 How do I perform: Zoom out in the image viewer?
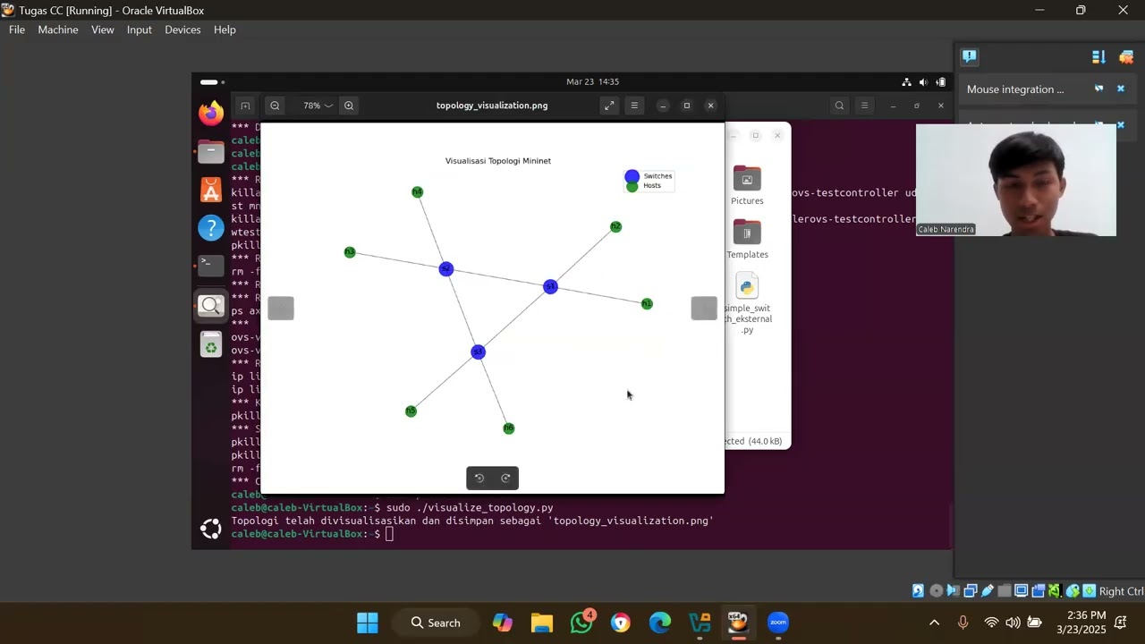click(275, 106)
